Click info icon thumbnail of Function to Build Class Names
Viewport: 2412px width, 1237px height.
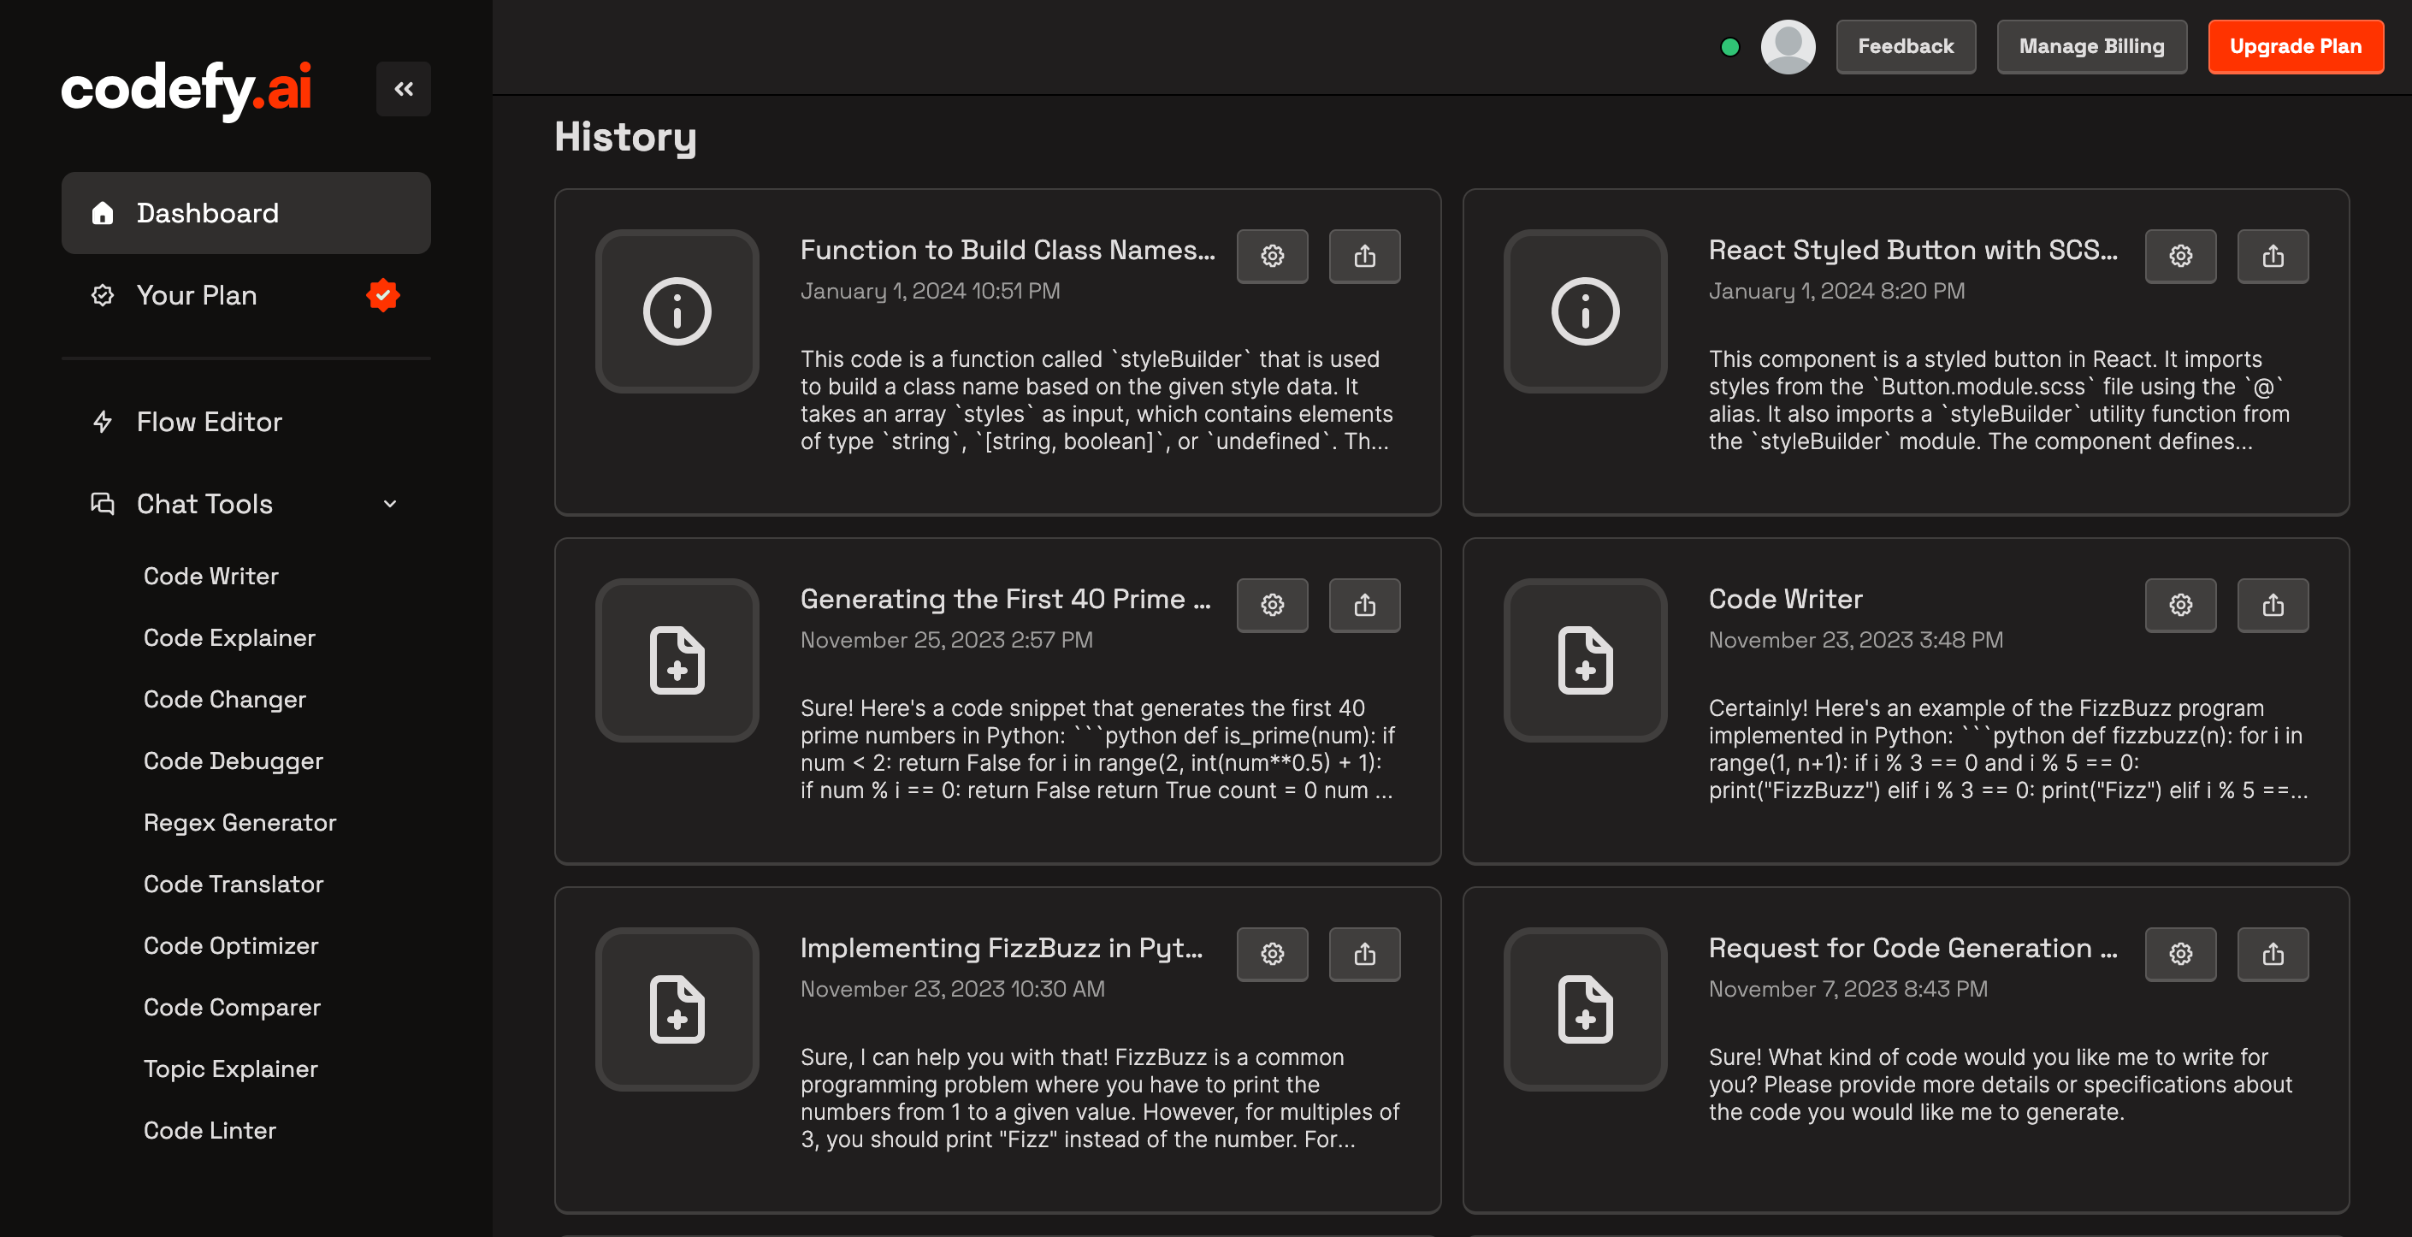(x=677, y=311)
